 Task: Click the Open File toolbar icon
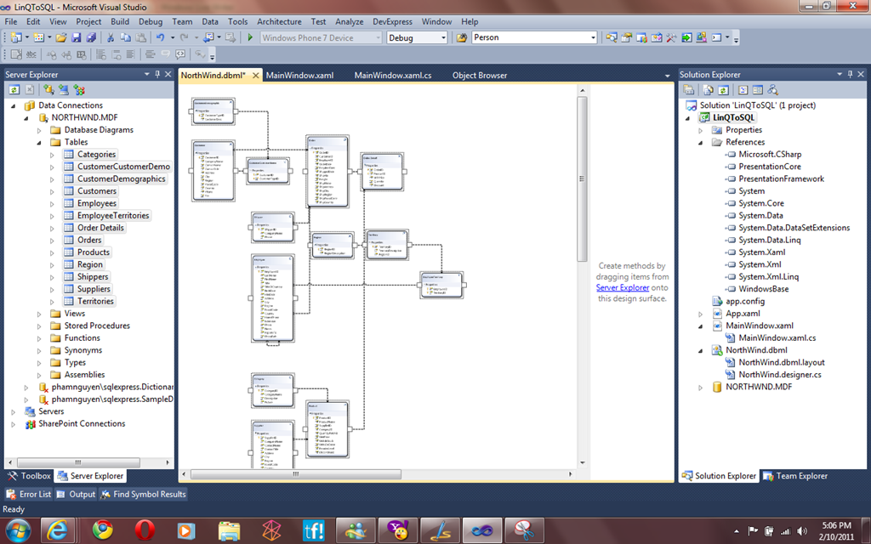point(61,37)
